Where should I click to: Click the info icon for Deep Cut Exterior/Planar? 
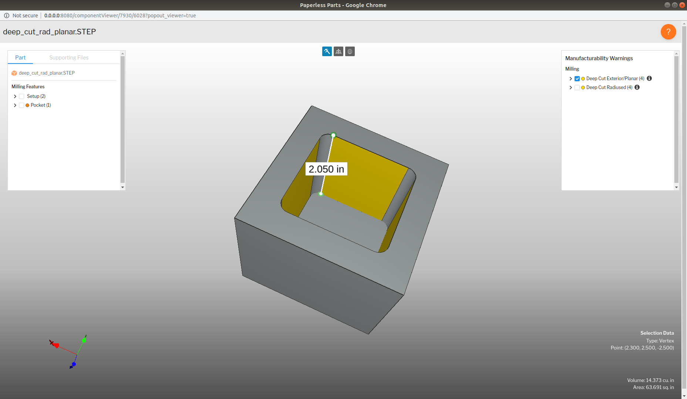[649, 78]
